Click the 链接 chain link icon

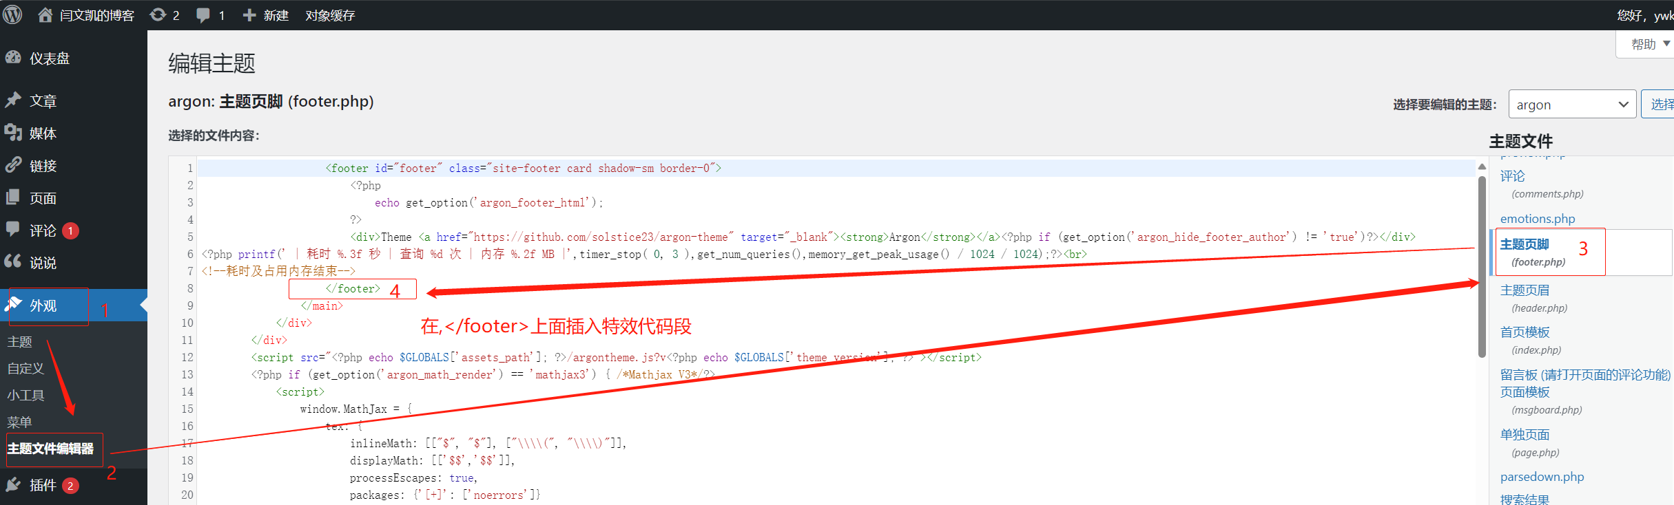[x=13, y=165]
